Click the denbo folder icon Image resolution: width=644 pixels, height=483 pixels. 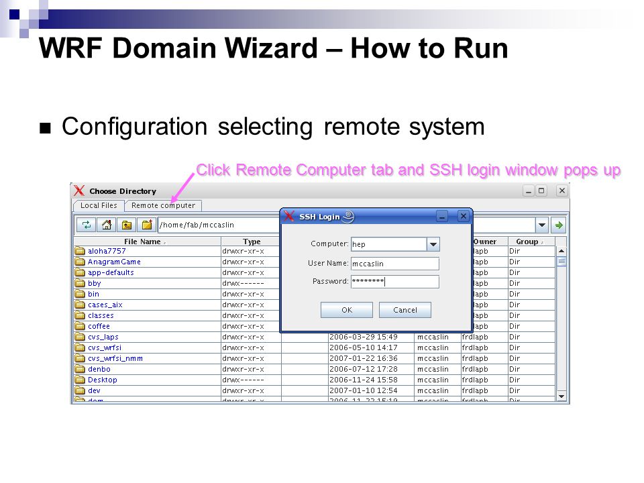80,369
